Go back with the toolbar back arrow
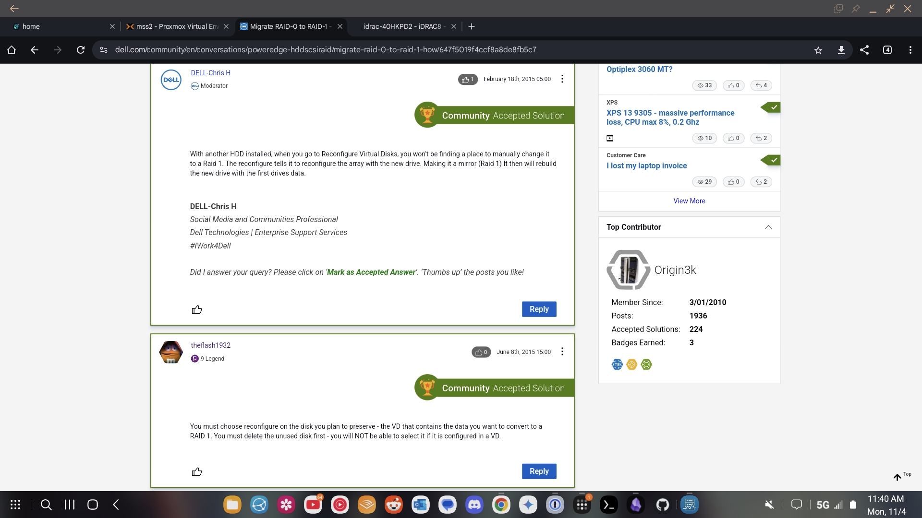The image size is (922, 518). (x=35, y=50)
